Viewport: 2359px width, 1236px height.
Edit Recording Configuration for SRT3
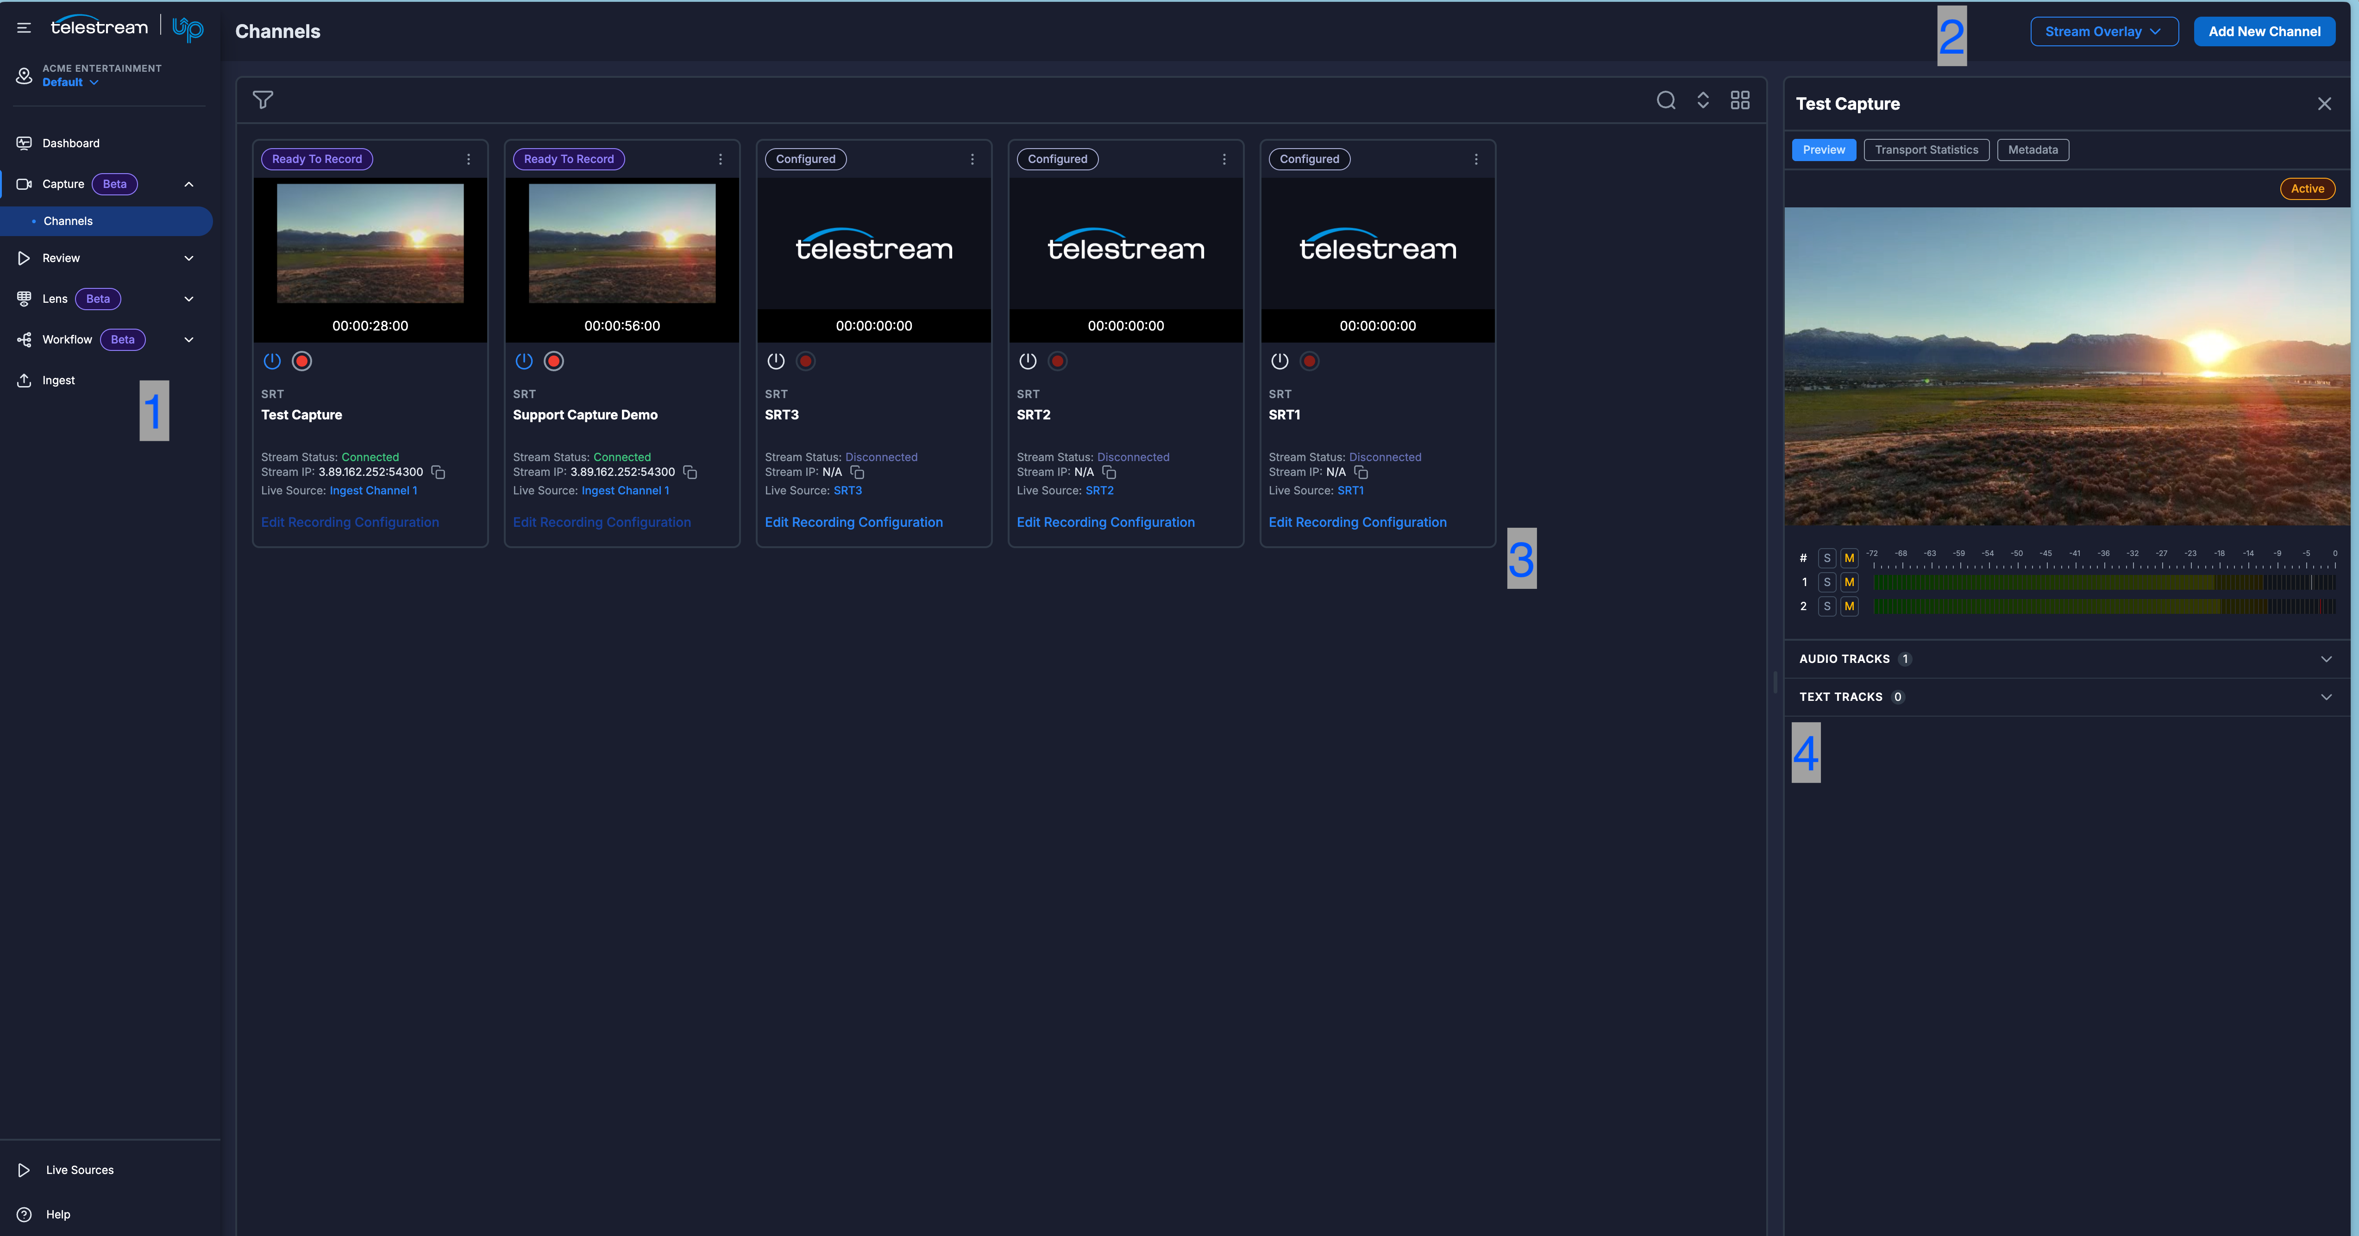click(853, 522)
